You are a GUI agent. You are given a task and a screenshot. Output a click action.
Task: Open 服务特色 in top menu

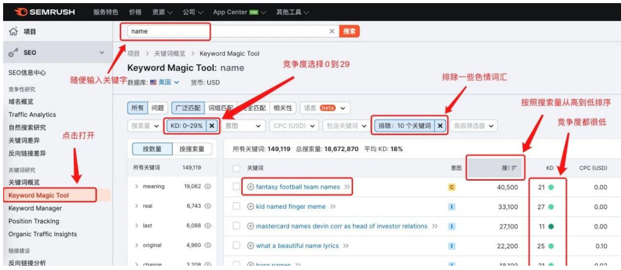(x=106, y=12)
